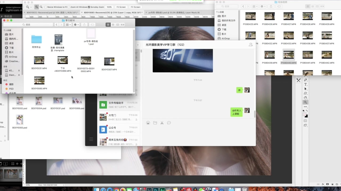Create new adjustment layer icon
This screenshot has height=191, width=341.
pyautogui.click(x=332, y=184)
